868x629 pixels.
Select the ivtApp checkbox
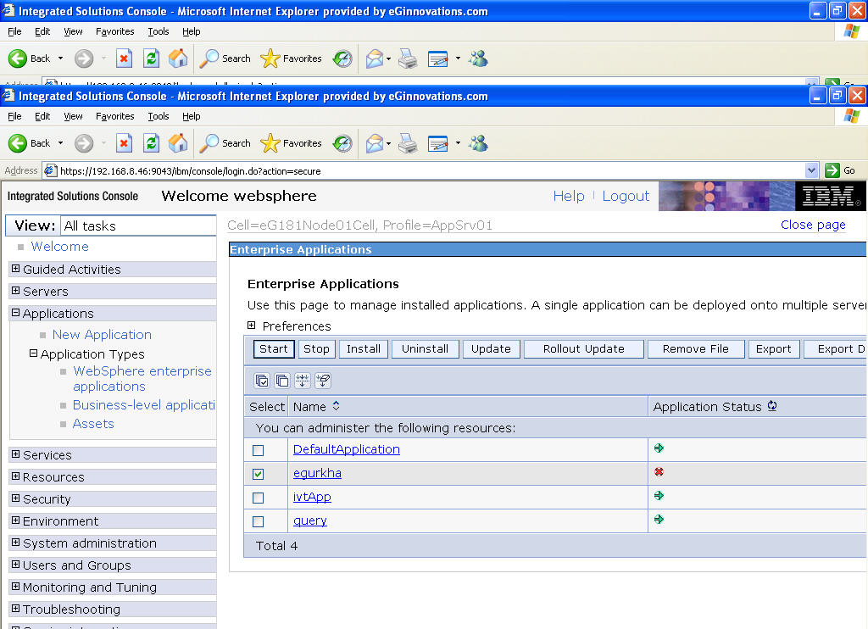(258, 498)
